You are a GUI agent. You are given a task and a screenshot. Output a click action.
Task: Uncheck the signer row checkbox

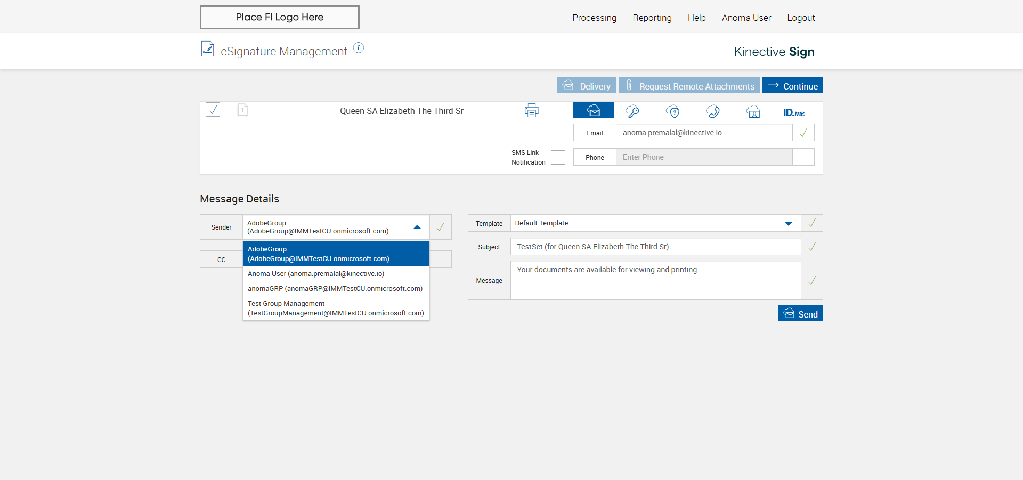pyautogui.click(x=213, y=110)
